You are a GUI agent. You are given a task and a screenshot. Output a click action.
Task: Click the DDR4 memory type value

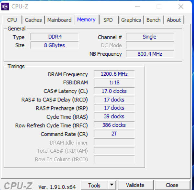[55, 37]
